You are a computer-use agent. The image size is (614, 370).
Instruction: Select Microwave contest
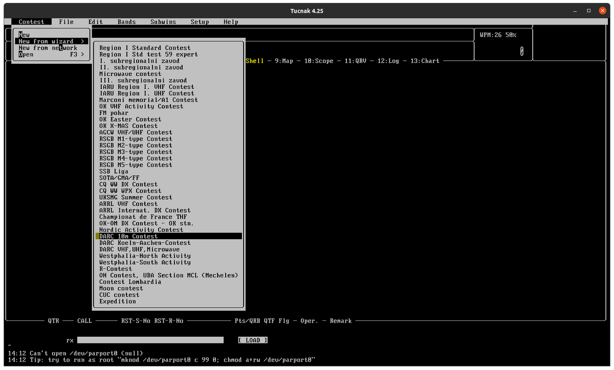(168, 74)
